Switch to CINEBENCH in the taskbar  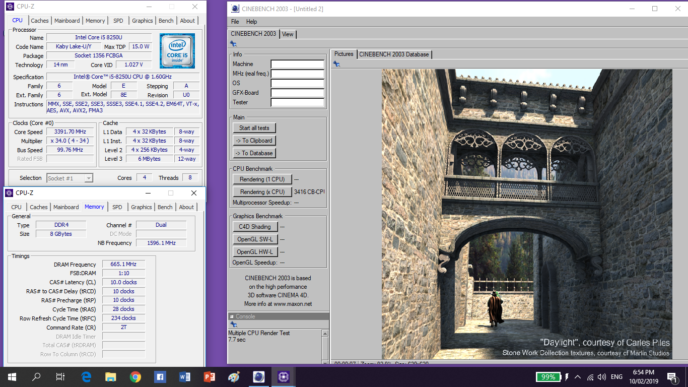coord(259,376)
